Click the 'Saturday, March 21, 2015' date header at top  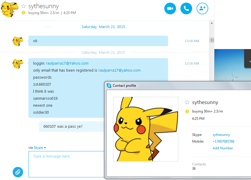[x=103, y=27]
